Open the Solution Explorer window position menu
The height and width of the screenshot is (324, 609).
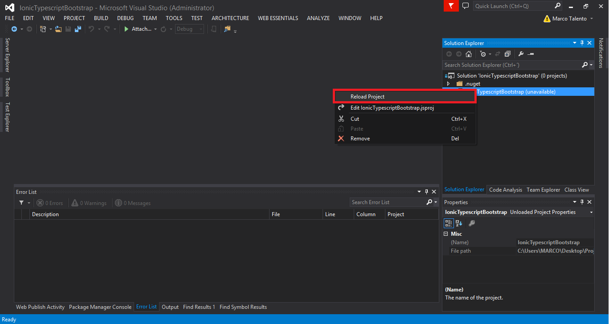point(574,43)
